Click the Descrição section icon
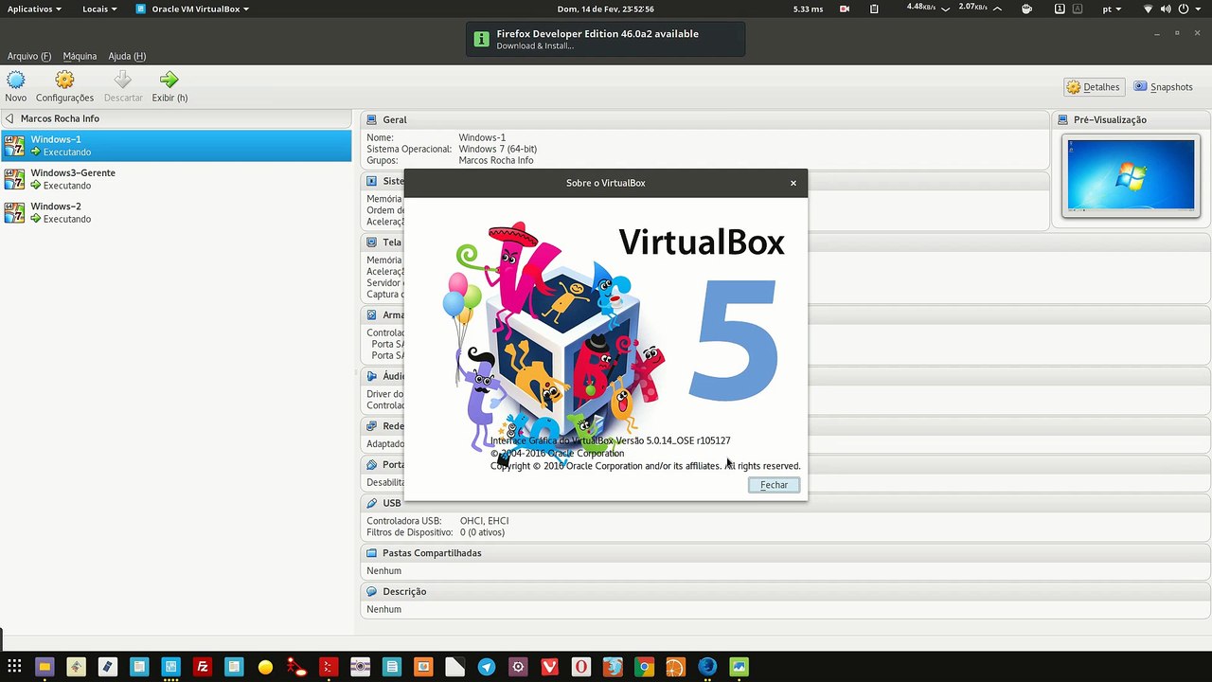1212x682 pixels. coord(372,591)
